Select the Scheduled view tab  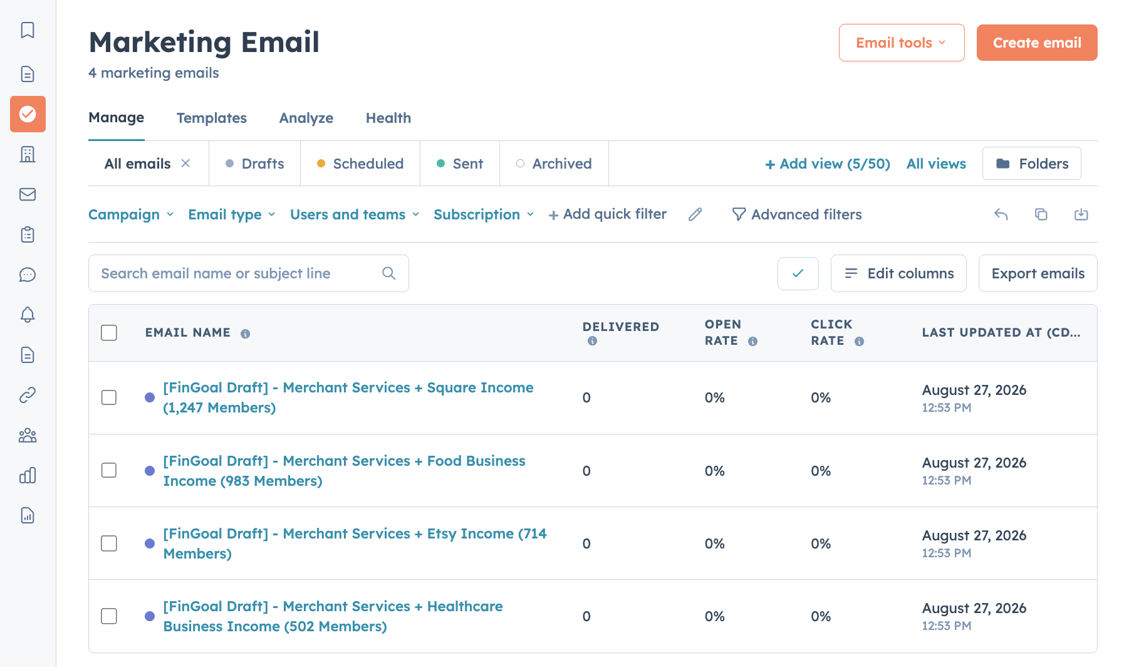pyautogui.click(x=360, y=164)
